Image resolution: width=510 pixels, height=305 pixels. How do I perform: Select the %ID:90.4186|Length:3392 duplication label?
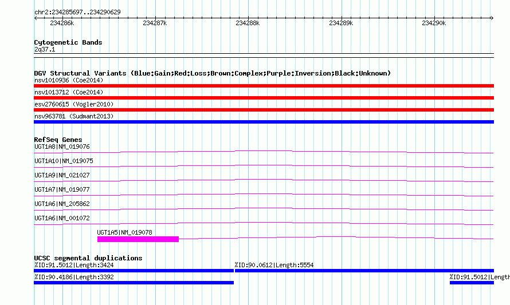tap(74, 278)
